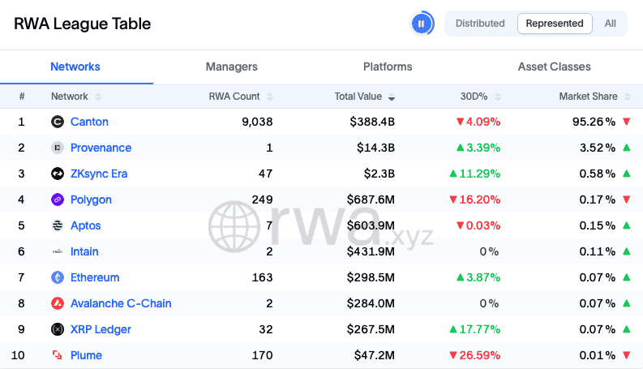Image resolution: width=643 pixels, height=369 pixels.
Task: Click the purple Polygon logo icon
Action: coord(58,200)
